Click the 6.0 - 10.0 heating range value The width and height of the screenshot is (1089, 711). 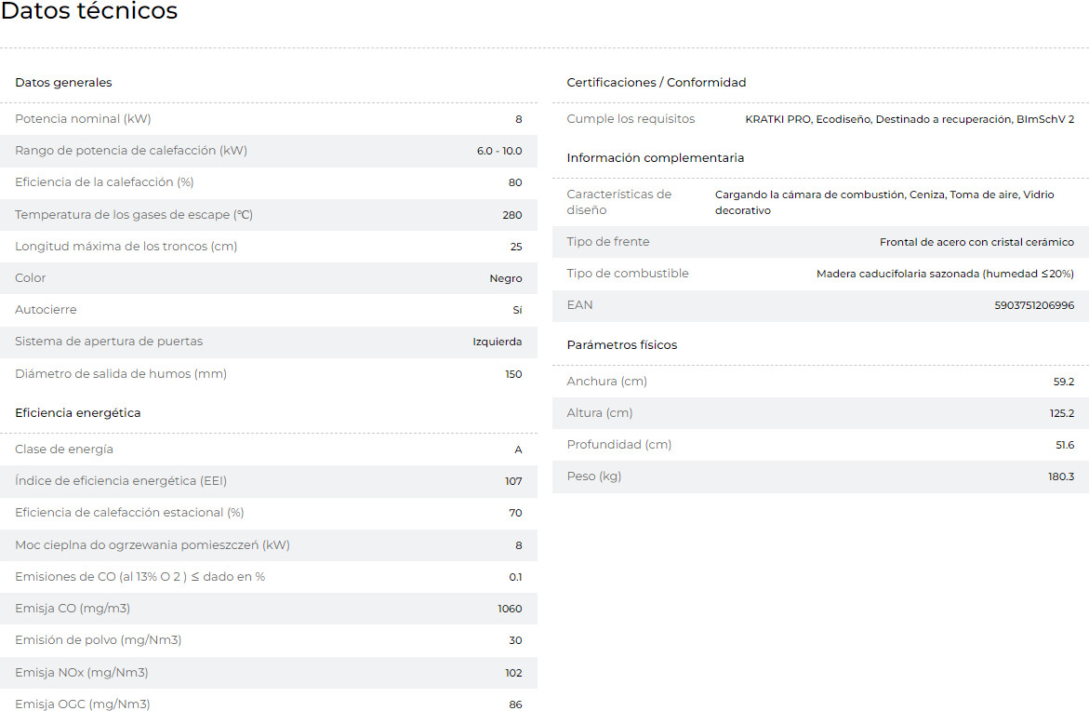click(x=499, y=151)
